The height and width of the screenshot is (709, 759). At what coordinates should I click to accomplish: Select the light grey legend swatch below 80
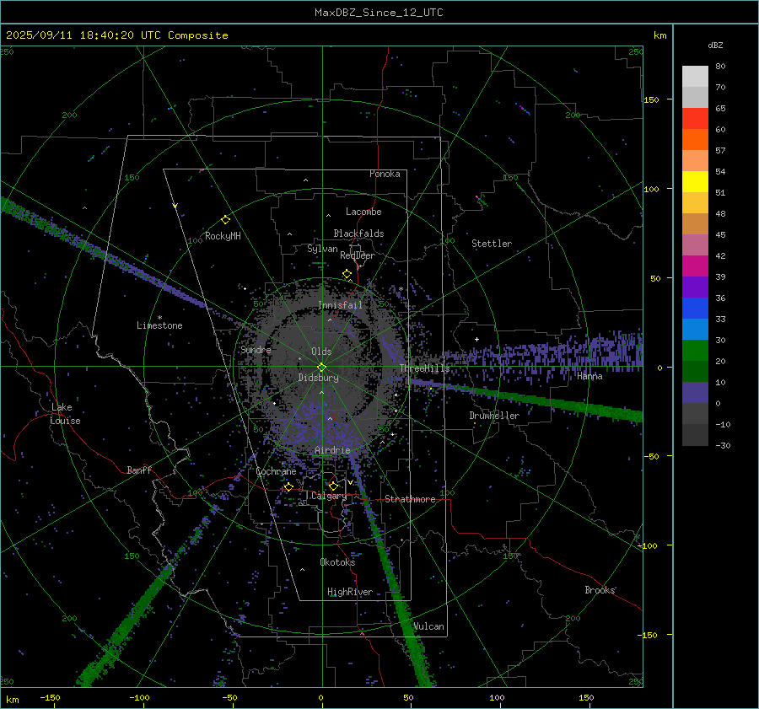695,77
